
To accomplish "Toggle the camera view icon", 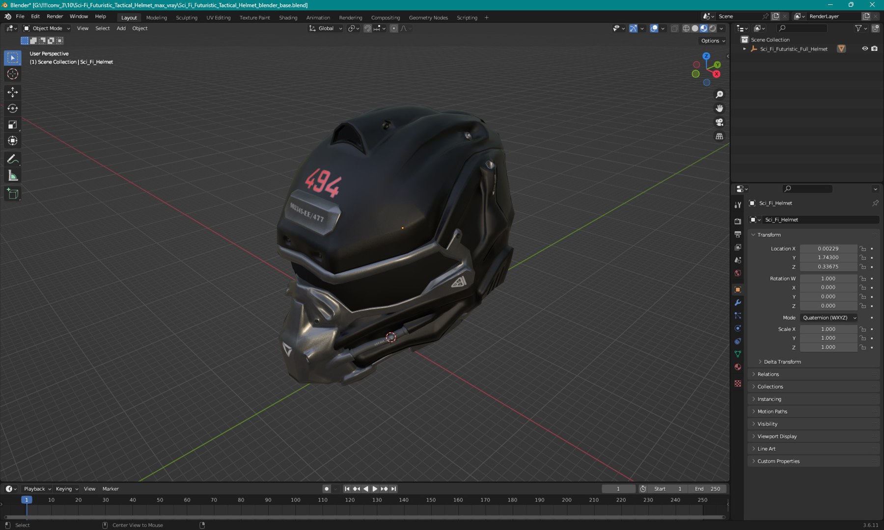I will tap(719, 122).
